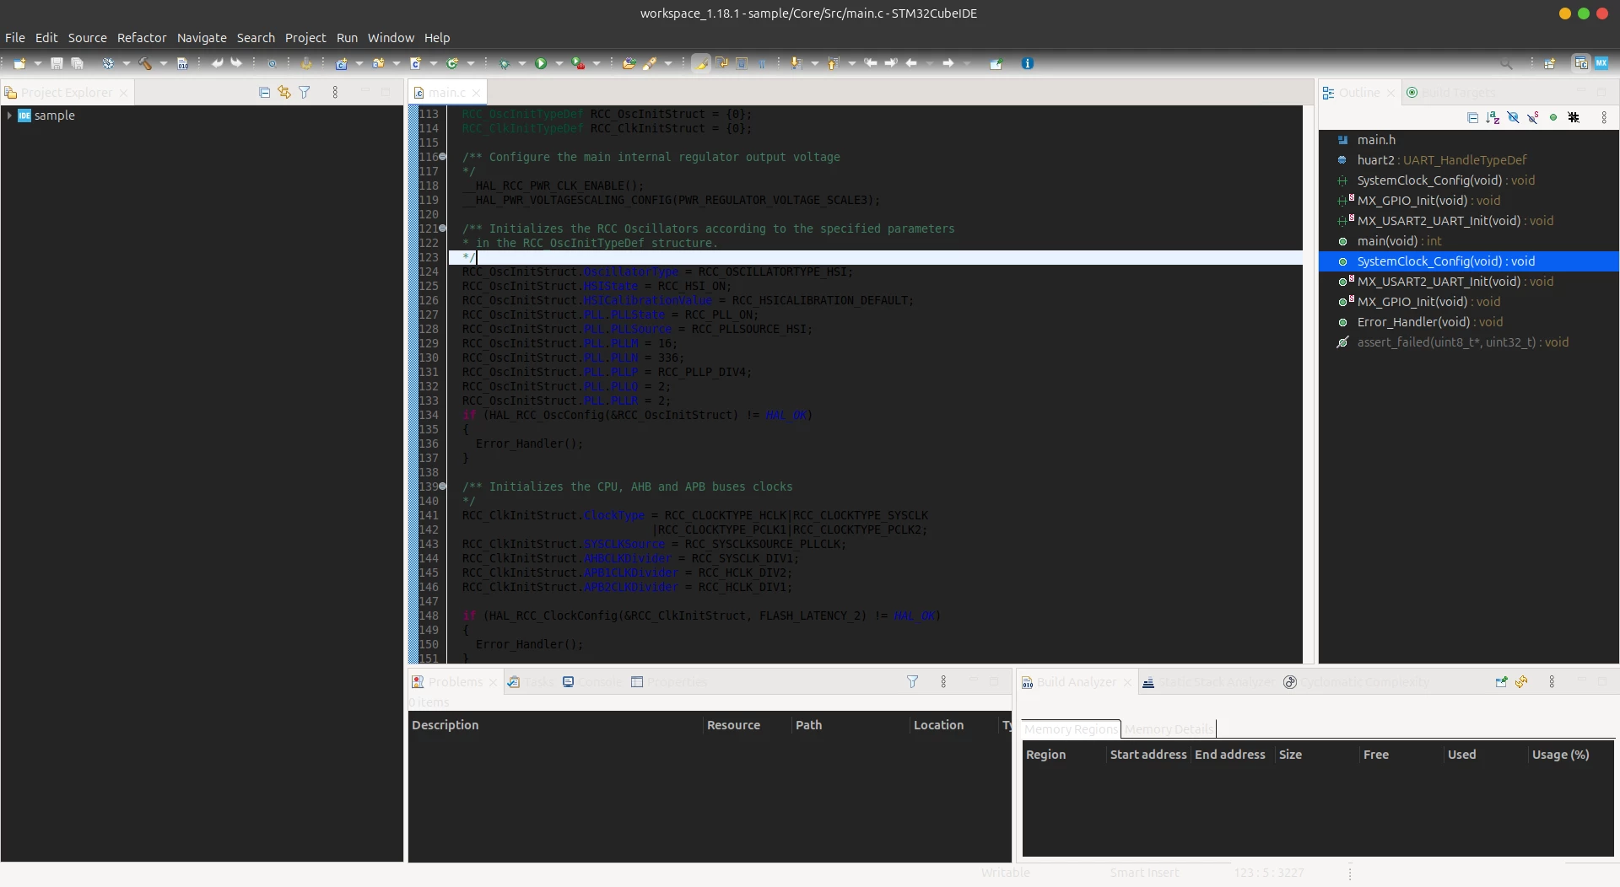Open External Tools dropdown arrow
The width and height of the screenshot is (1620, 887).
pos(597,63)
